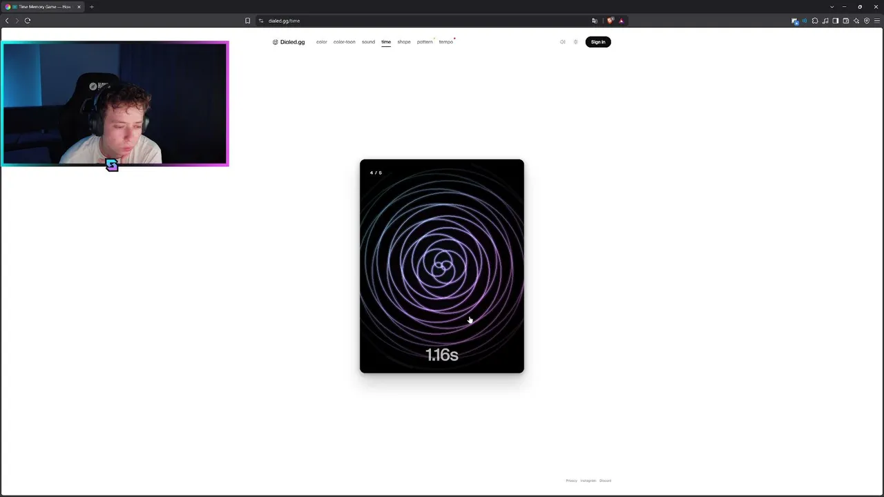Open the Brave VPN shield icon
The height and width of the screenshot is (497, 884).
(x=867, y=21)
